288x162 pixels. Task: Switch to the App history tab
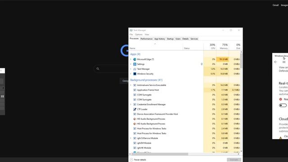160,39
